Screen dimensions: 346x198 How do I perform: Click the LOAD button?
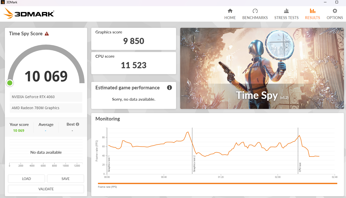pyautogui.click(x=26, y=179)
